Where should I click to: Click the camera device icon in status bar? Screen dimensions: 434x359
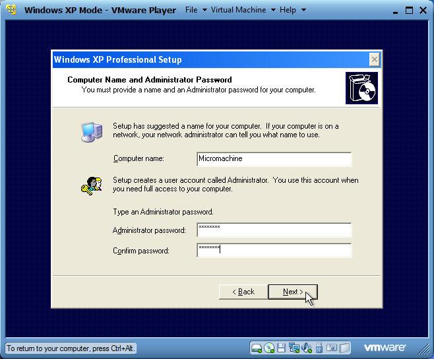[332, 348]
